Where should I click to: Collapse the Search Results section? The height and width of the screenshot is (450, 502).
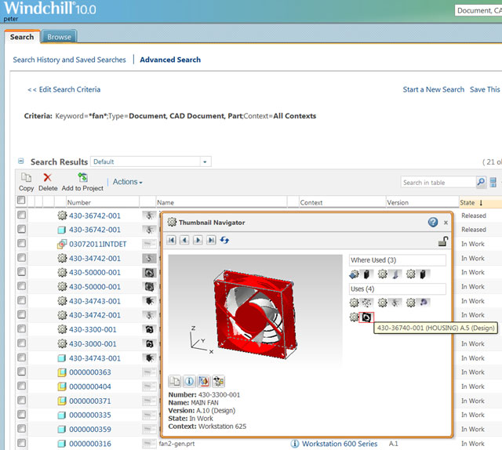(21, 161)
